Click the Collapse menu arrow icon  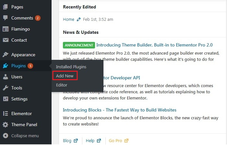point(6,136)
